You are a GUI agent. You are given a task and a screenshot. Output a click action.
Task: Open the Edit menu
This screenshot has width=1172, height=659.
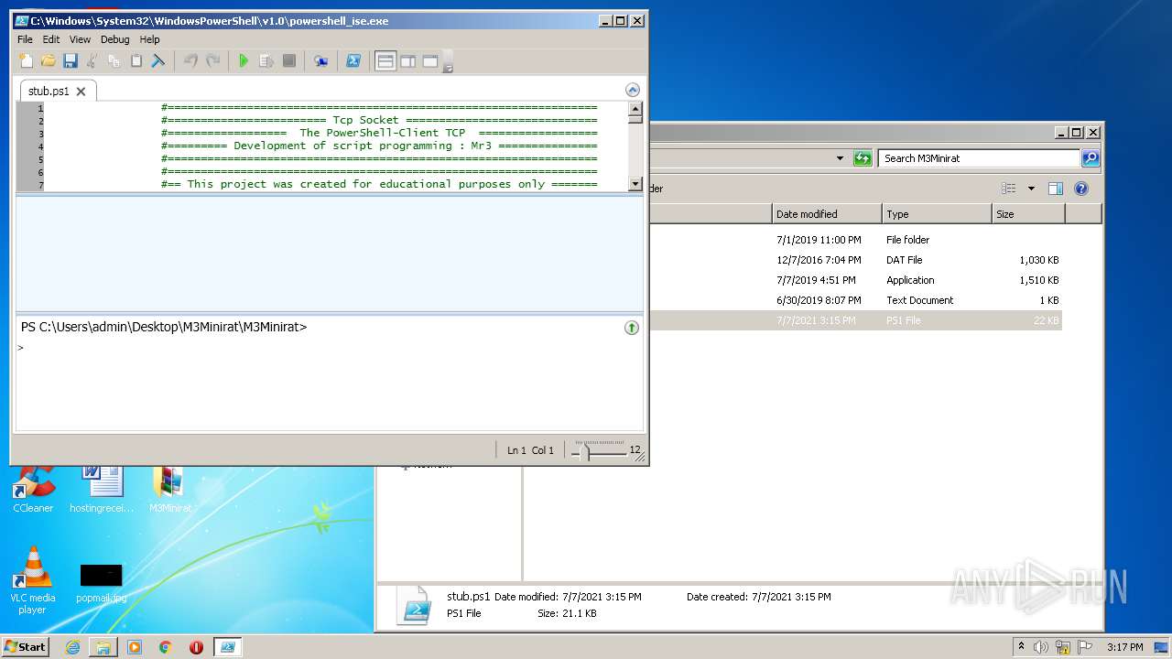pos(51,39)
